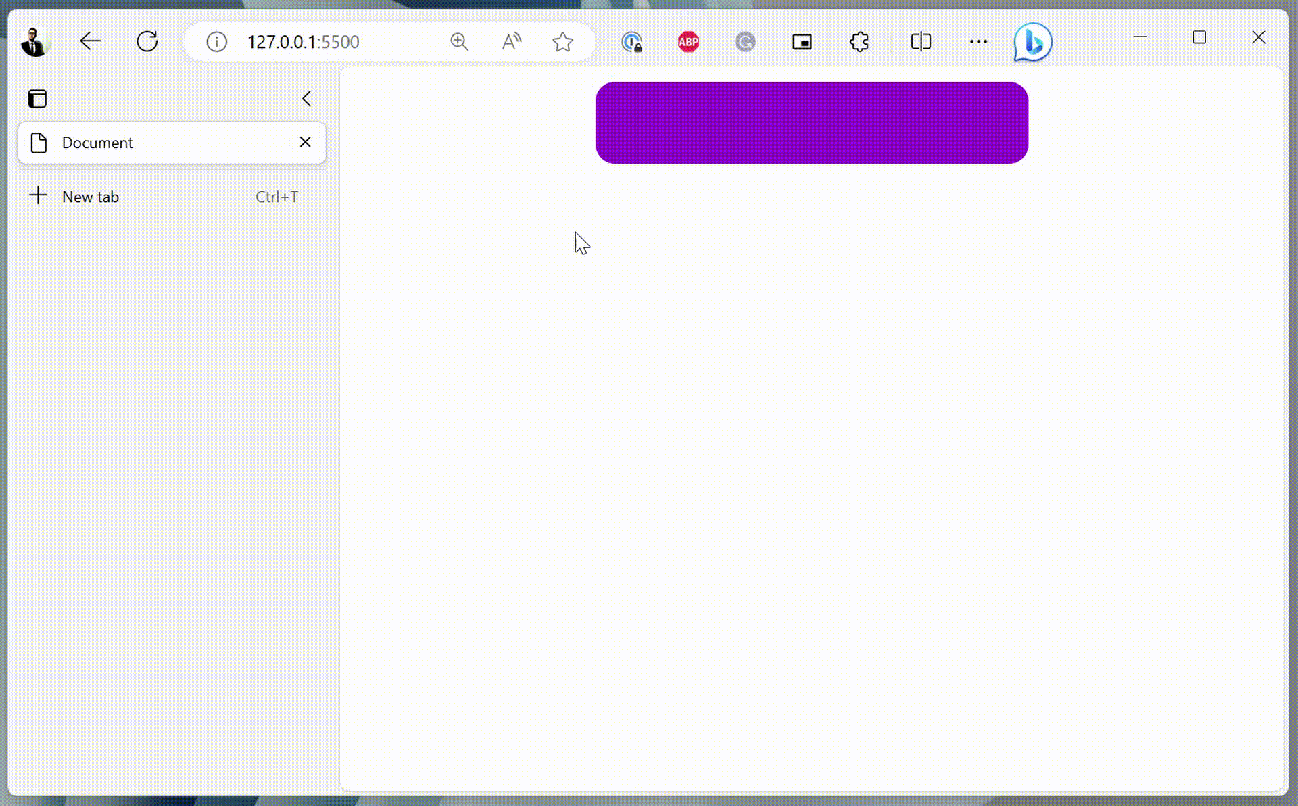Toggle split screen view icon

(921, 42)
